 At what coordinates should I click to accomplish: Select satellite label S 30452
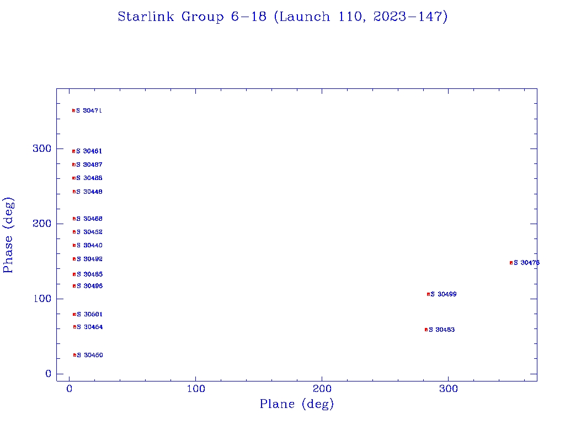[89, 232]
